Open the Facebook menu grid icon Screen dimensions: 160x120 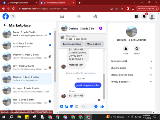tap(137, 16)
